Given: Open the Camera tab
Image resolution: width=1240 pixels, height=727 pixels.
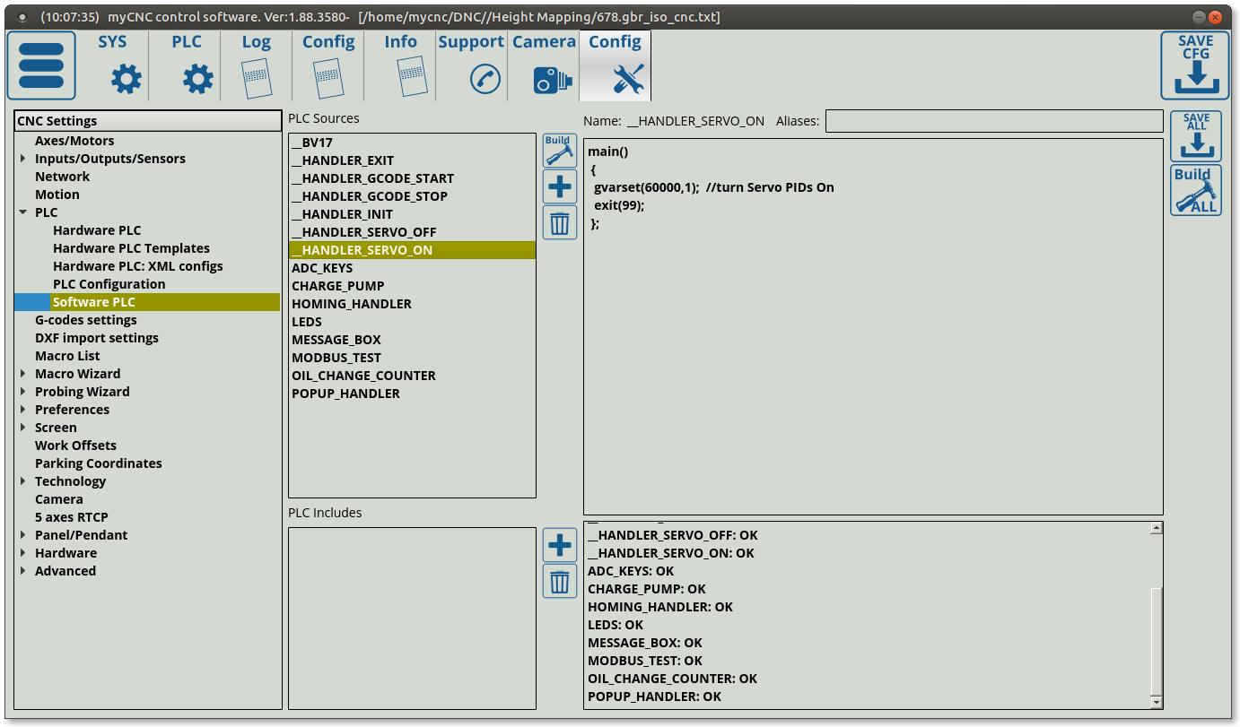Looking at the screenshot, I should (543, 65).
